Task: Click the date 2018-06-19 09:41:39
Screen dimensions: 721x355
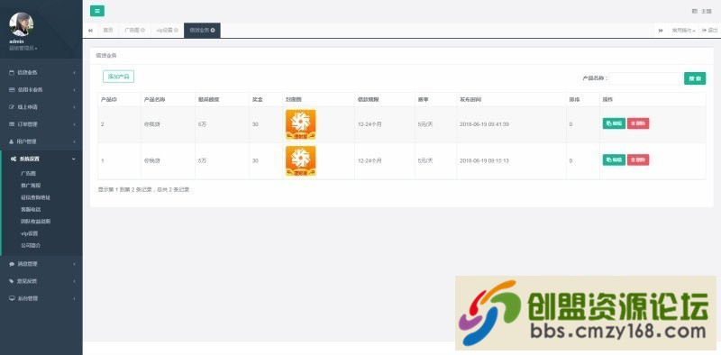Action: coord(484,124)
